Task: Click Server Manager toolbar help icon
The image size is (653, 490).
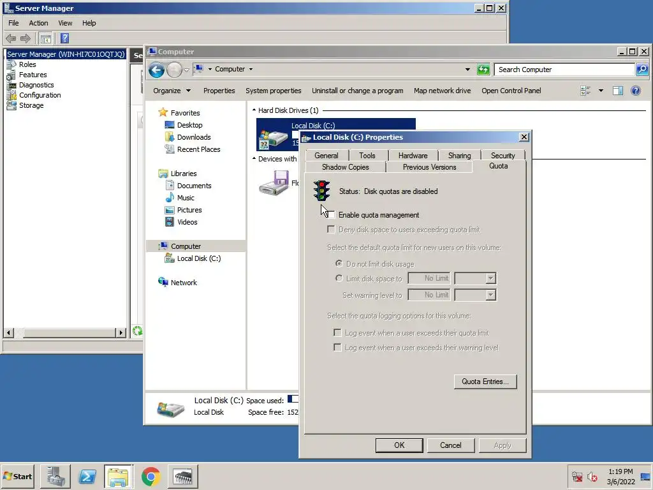Action: coord(64,39)
